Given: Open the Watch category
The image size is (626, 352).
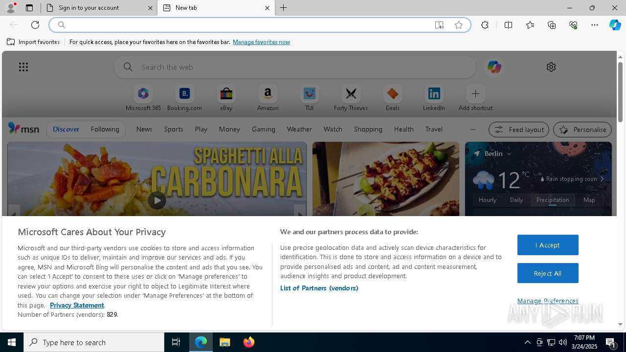Looking at the screenshot, I should click(x=333, y=129).
